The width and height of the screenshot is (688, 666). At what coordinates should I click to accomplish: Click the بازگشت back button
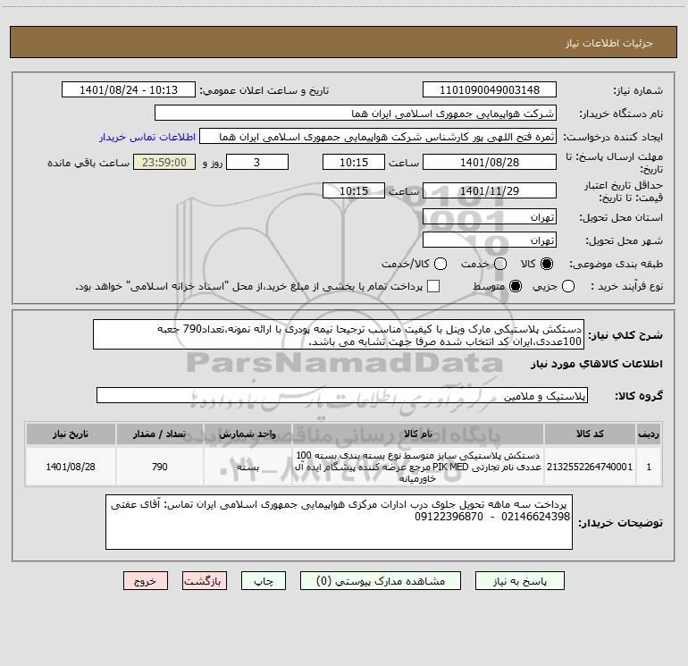[x=205, y=581]
